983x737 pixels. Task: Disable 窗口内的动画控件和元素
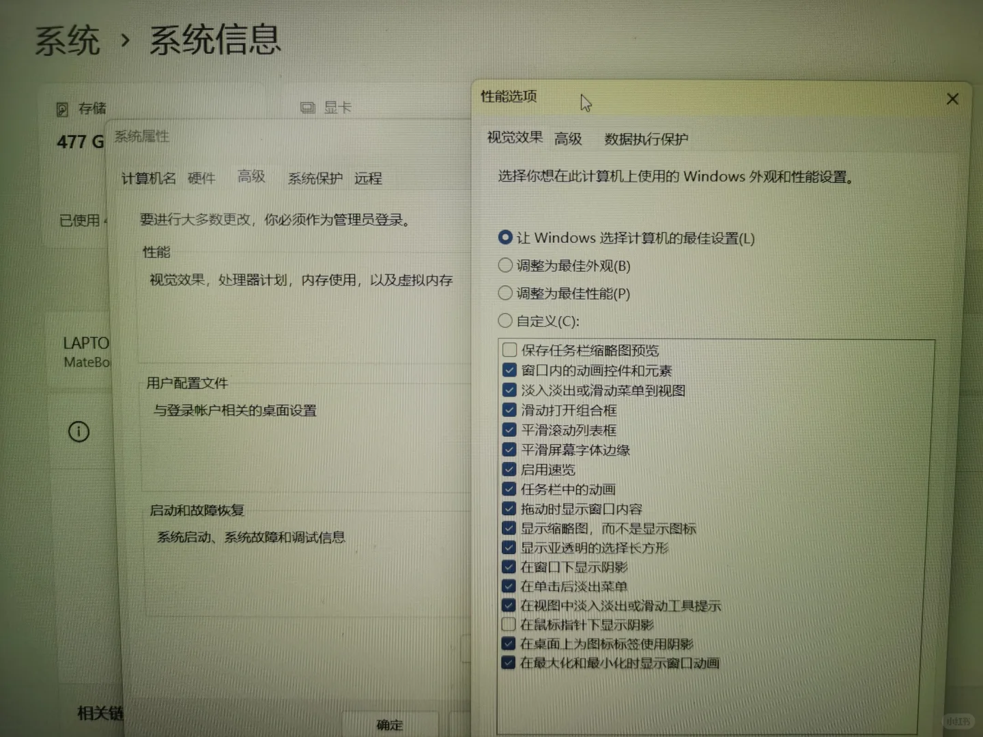[509, 370]
